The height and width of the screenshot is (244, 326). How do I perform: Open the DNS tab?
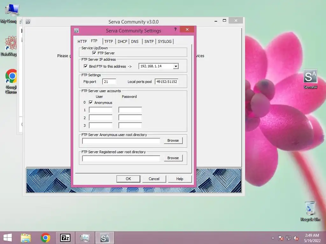(x=135, y=42)
